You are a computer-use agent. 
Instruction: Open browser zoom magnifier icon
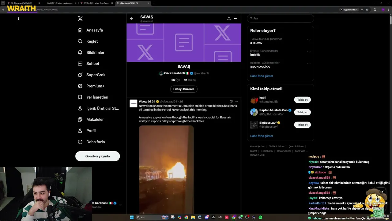pos(362,10)
